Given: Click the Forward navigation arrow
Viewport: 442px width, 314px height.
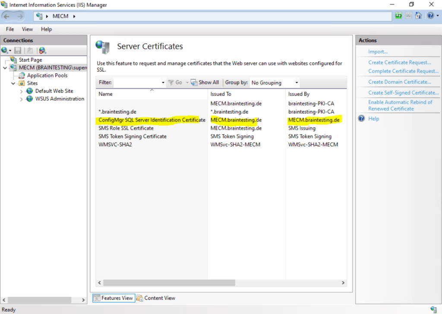Looking at the screenshot, I should (20, 16).
